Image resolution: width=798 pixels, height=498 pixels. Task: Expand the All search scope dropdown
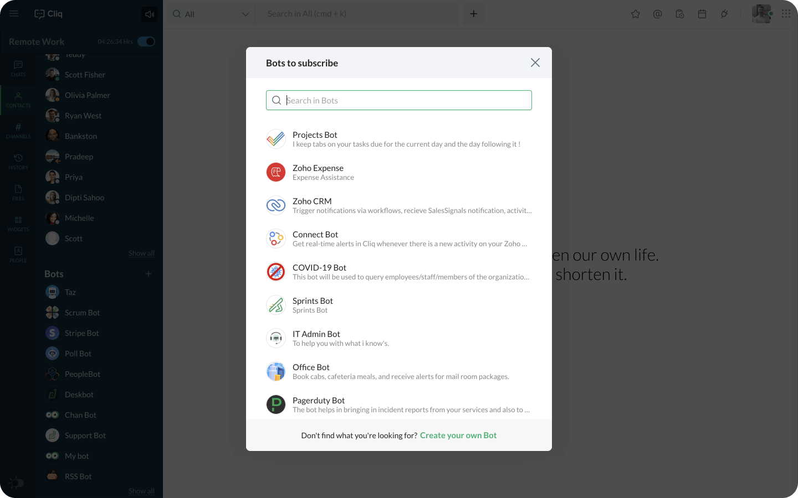[x=245, y=14]
